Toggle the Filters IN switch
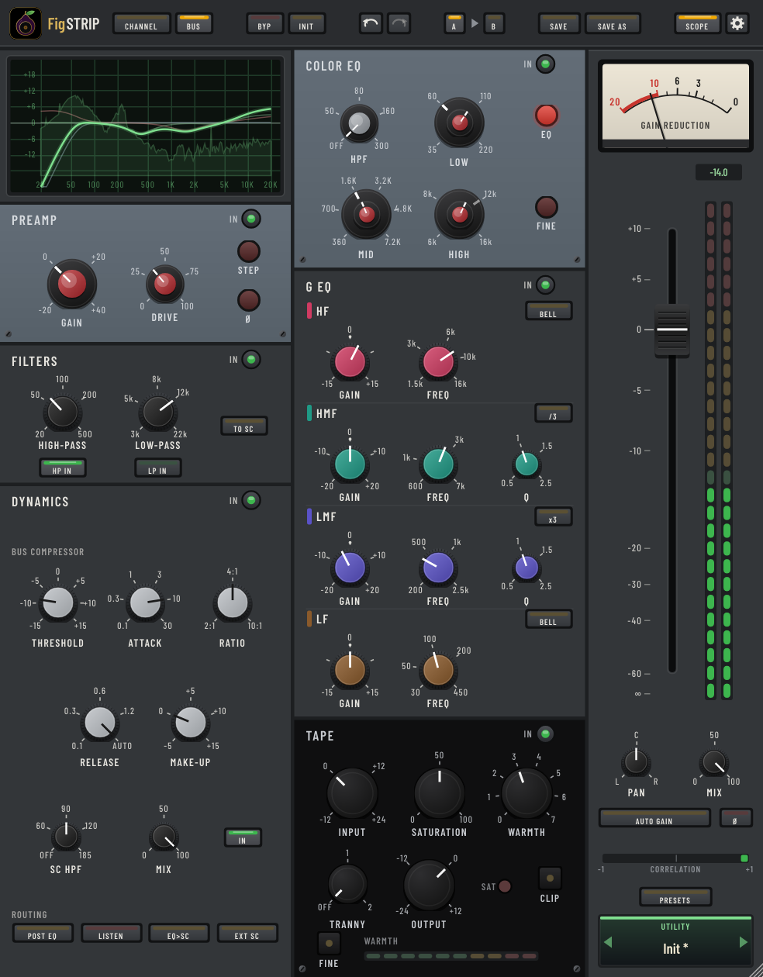The height and width of the screenshot is (977, 763). coord(251,360)
